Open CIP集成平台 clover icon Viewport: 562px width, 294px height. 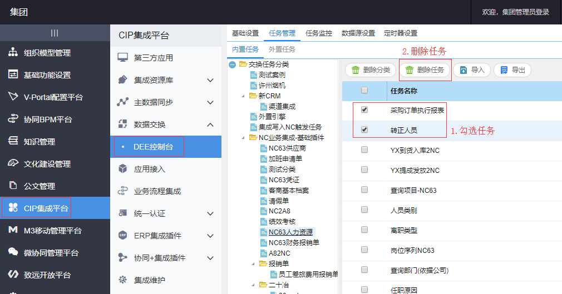pos(13,208)
